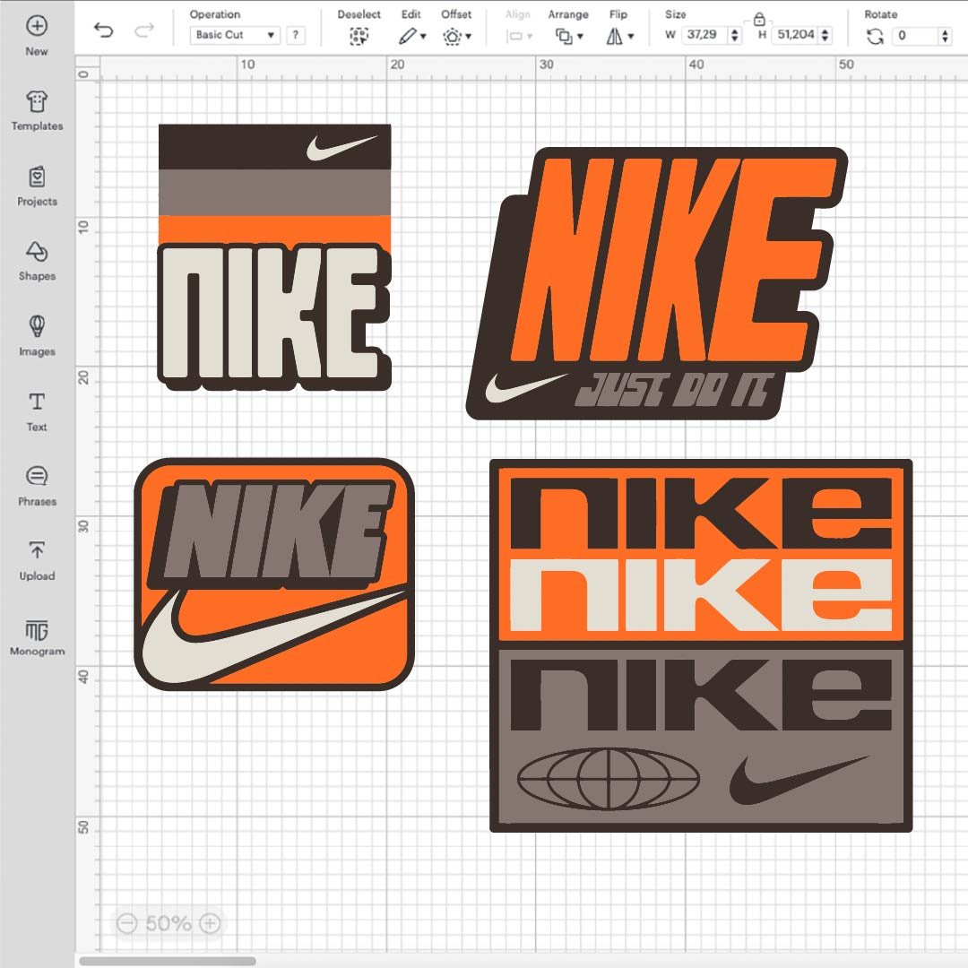Redo the last action
The image size is (968, 968).
(x=143, y=30)
